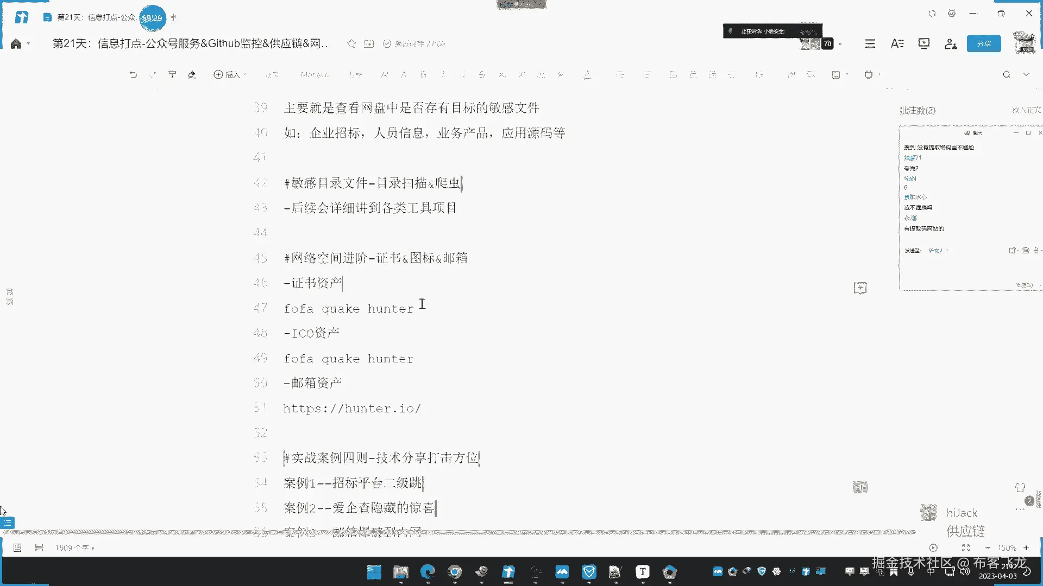Toggle fullscreen view in status bar
Screen dimensions: 1043x586
pos(966,548)
